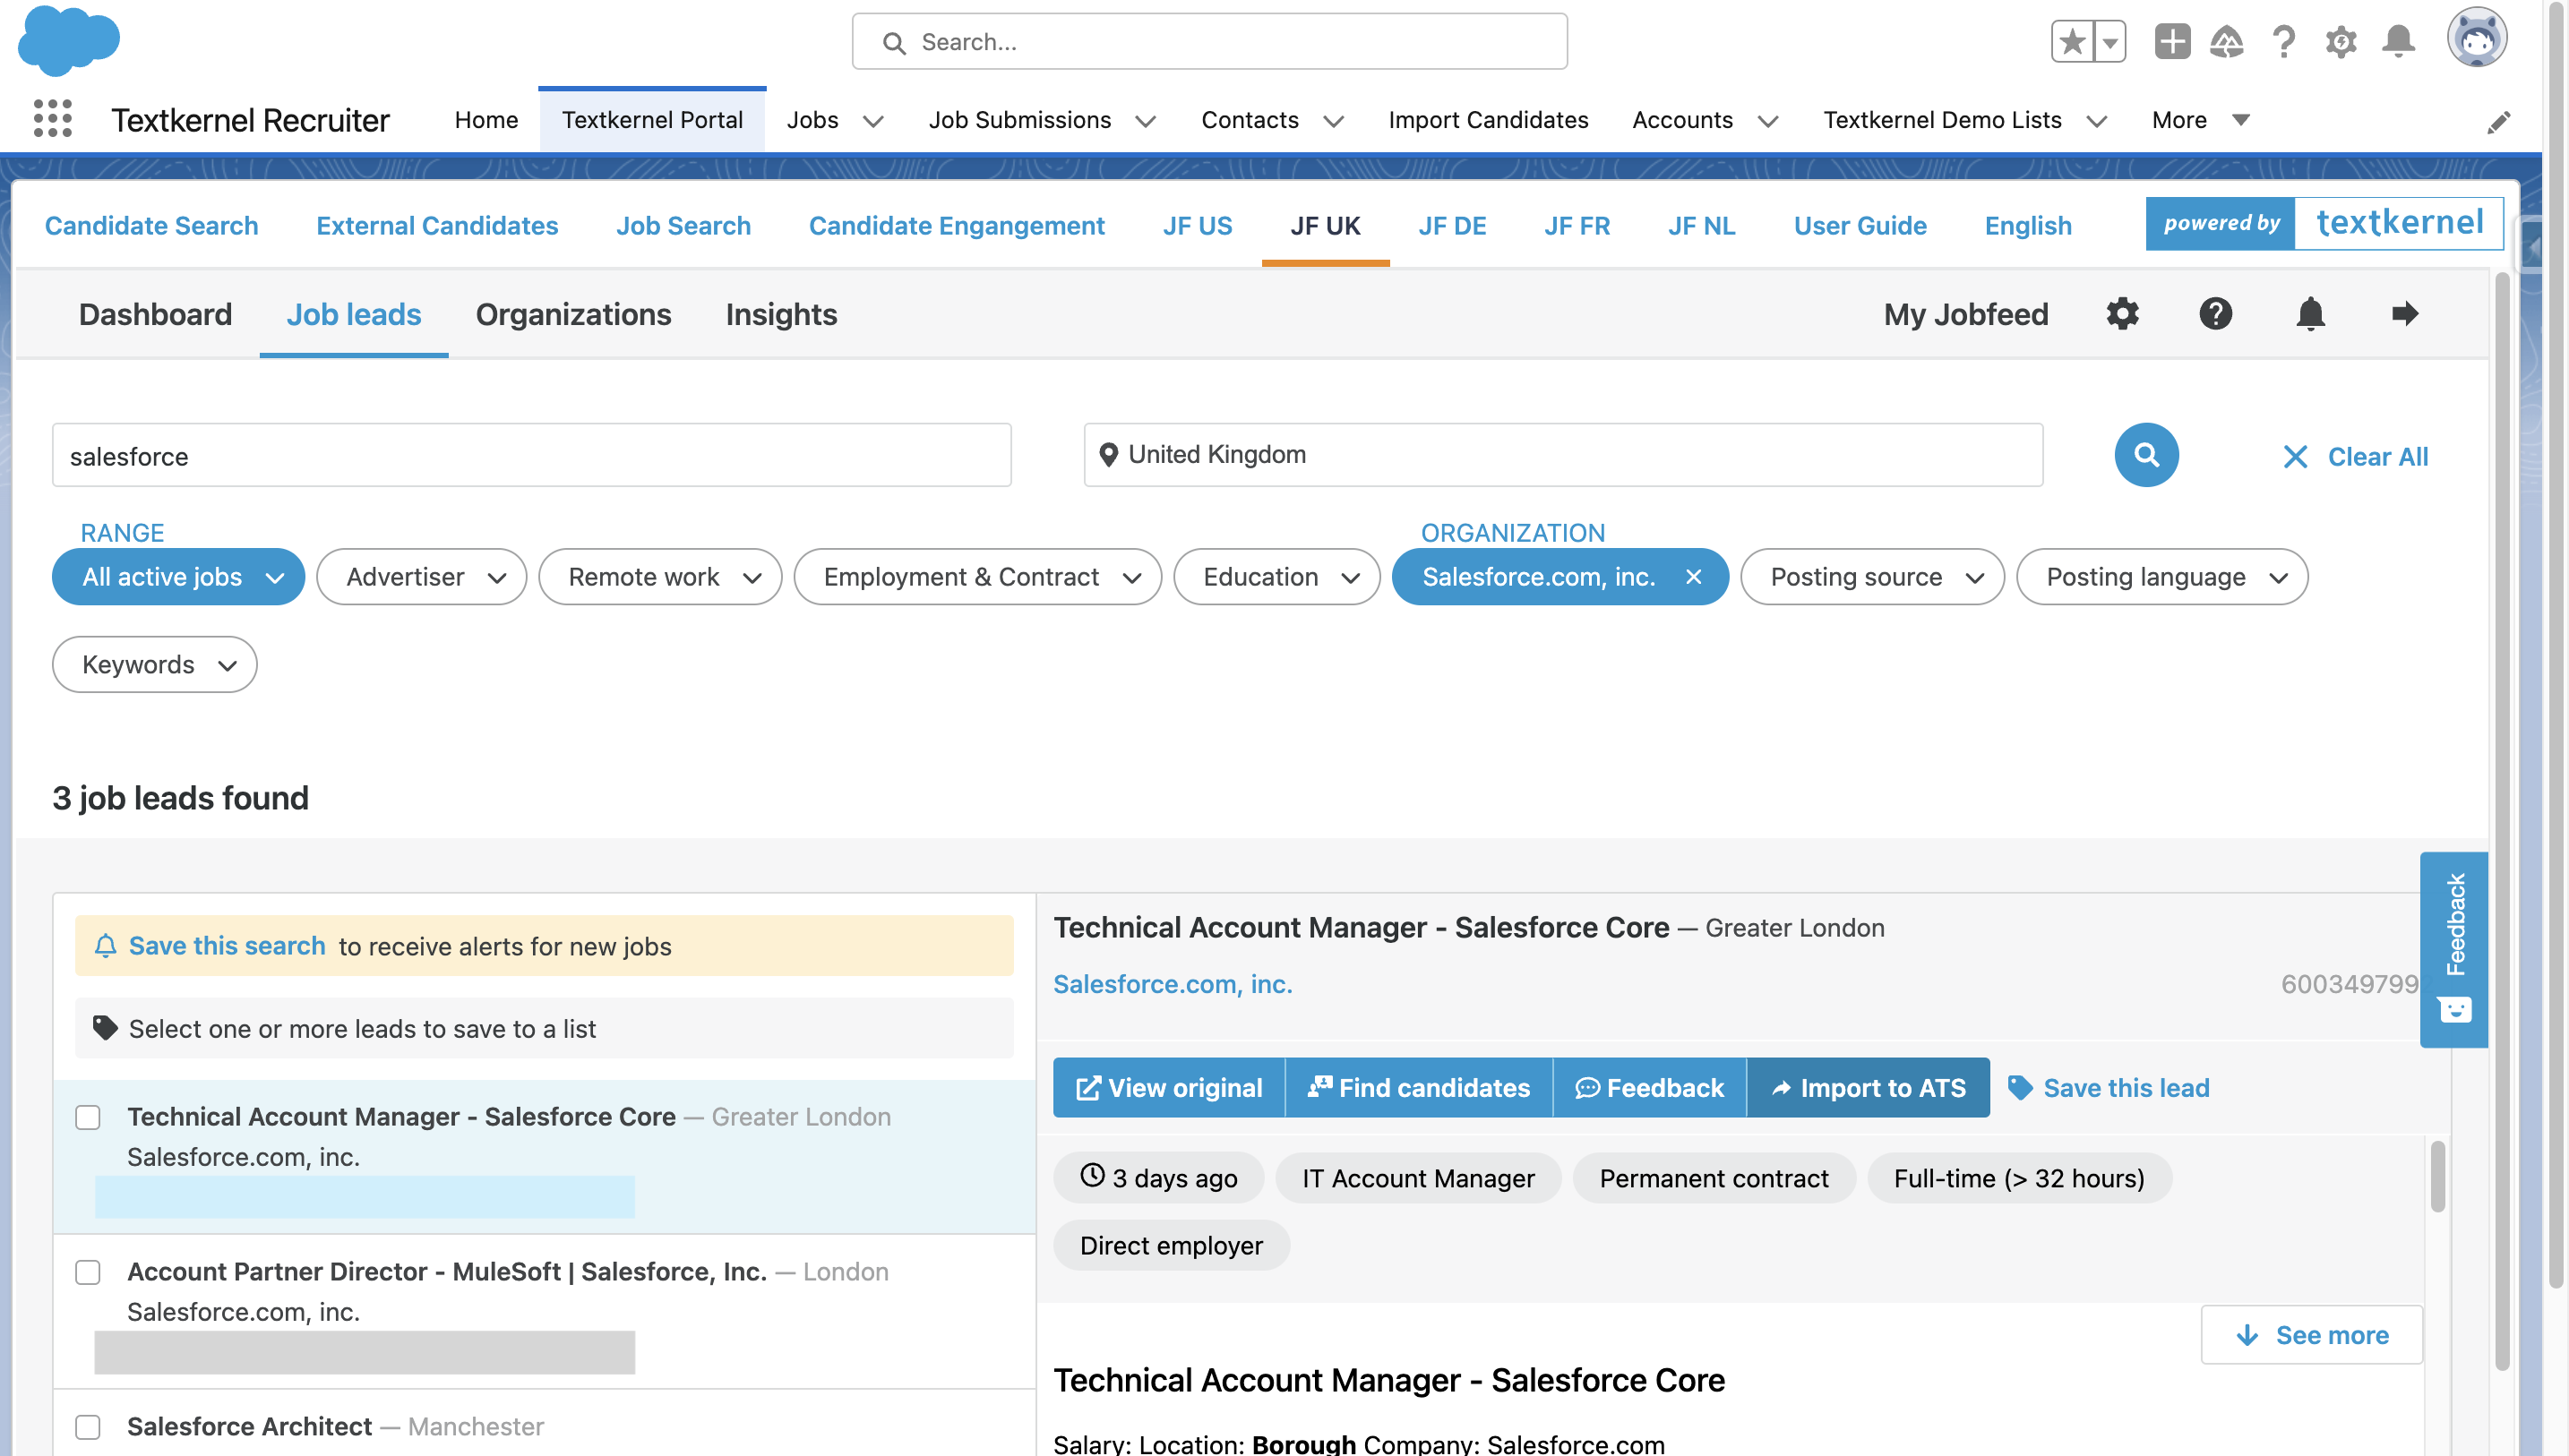Open the More navigation menu
The width and height of the screenshot is (2569, 1456).
pos(2200,120)
